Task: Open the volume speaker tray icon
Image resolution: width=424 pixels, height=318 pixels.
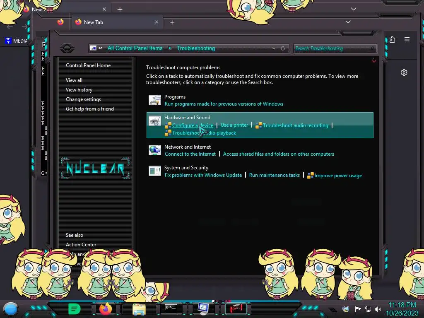Action: pyautogui.click(x=378, y=309)
